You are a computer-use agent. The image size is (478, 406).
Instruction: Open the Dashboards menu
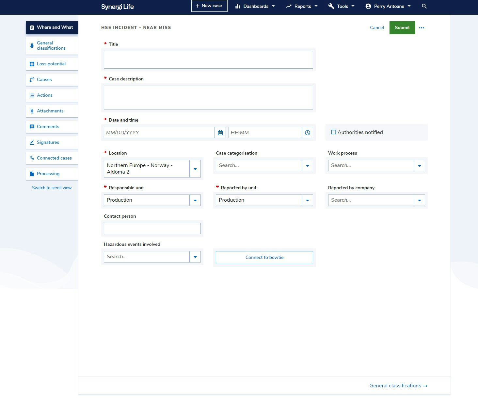255,6
